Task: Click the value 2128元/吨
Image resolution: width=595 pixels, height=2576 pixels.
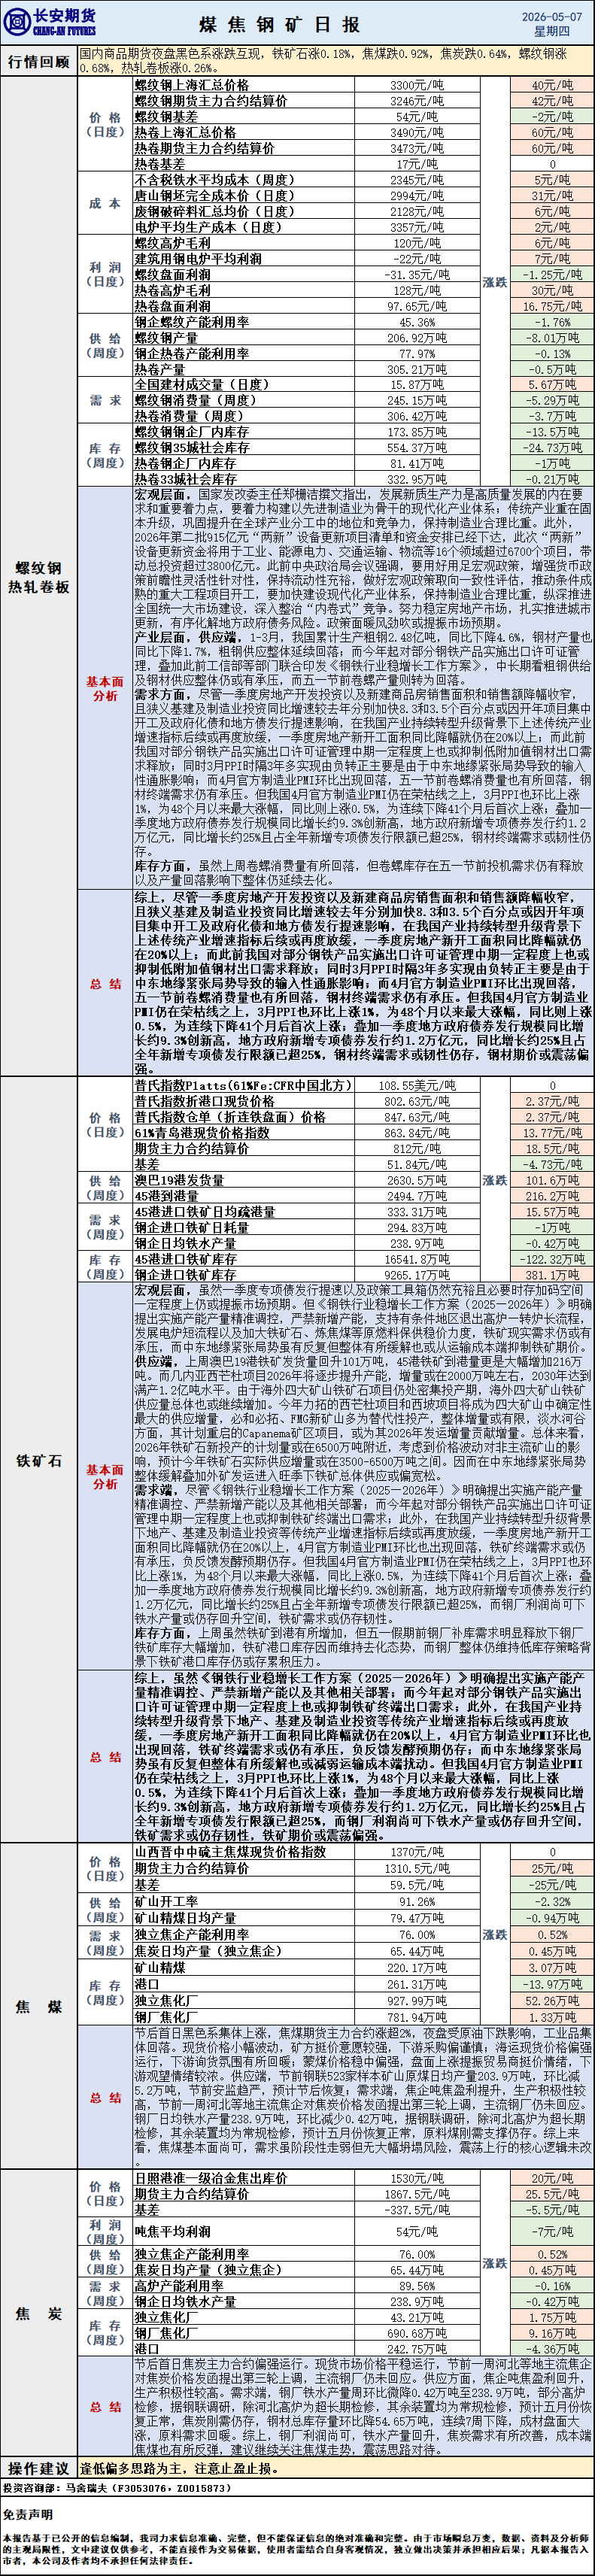Action: click(417, 211)
